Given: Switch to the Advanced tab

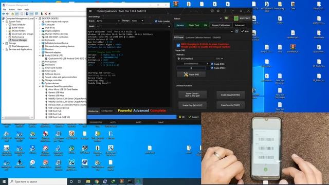Looking at the screenshot, I should point(240,25).
